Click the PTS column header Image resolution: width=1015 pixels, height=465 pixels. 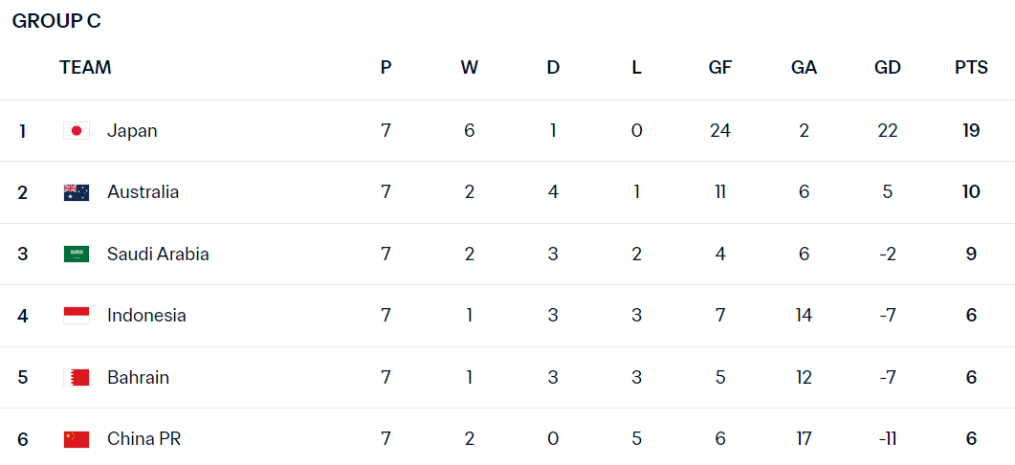click(971, 67)
